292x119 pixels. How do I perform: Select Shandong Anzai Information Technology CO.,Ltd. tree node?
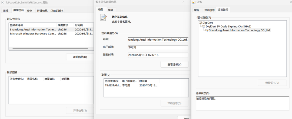coord(240,30)
